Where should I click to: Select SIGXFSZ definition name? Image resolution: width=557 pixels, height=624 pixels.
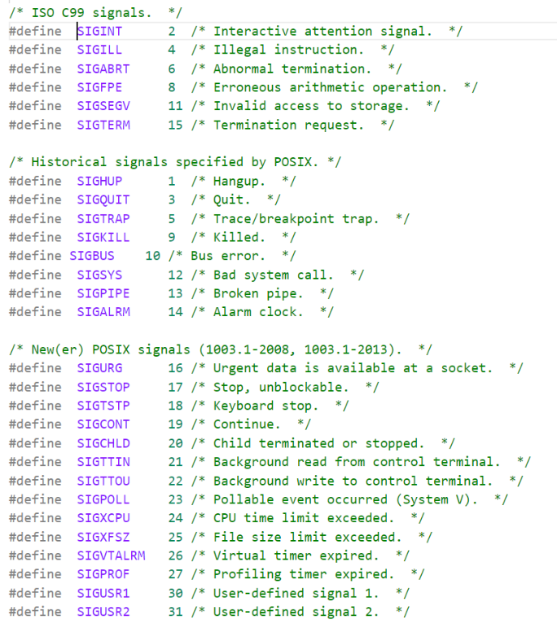click(103, 538)
